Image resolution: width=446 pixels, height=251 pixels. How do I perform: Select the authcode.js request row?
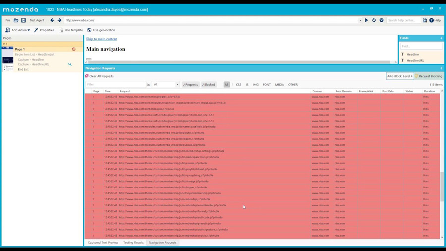click(262, 217)
